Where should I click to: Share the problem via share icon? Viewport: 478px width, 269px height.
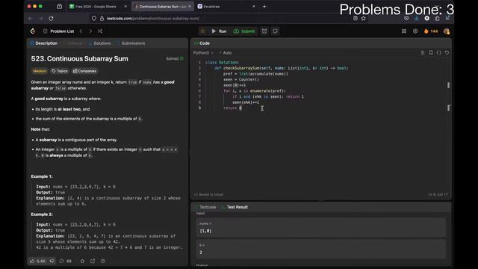coord(93,261)
